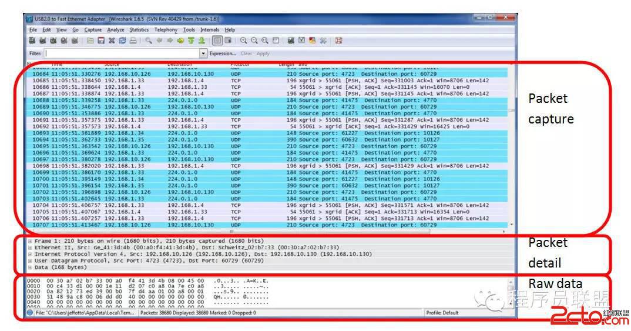Open the Analyze menu

click(116, 30)
